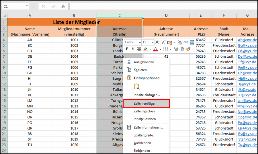Viewport: 258px width, 154px height.
Task: Toggle bold formatting with F button
Action: [x=127, y=49]
